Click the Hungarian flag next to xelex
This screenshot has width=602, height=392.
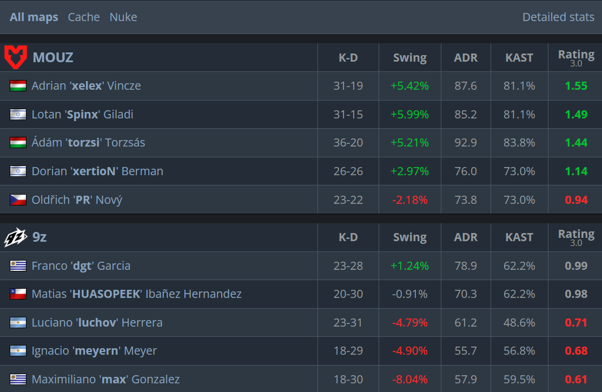(x=18, y=85)
